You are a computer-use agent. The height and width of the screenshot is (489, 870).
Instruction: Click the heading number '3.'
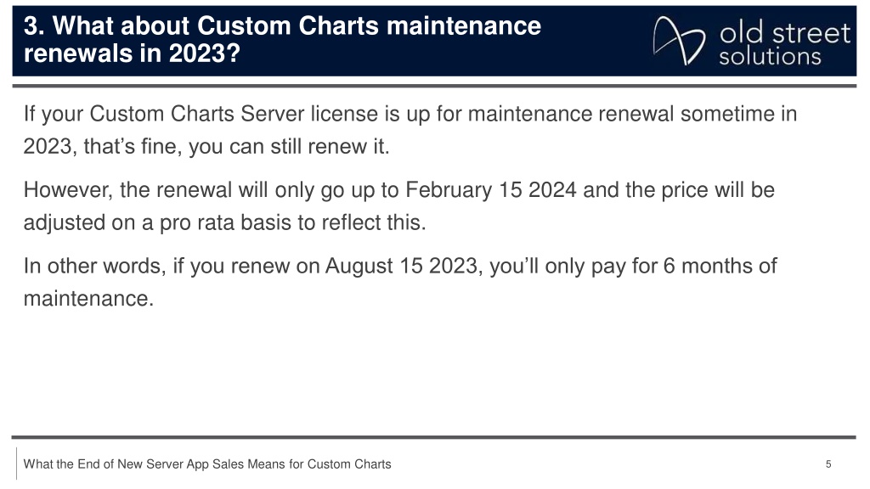pos(34,26)
